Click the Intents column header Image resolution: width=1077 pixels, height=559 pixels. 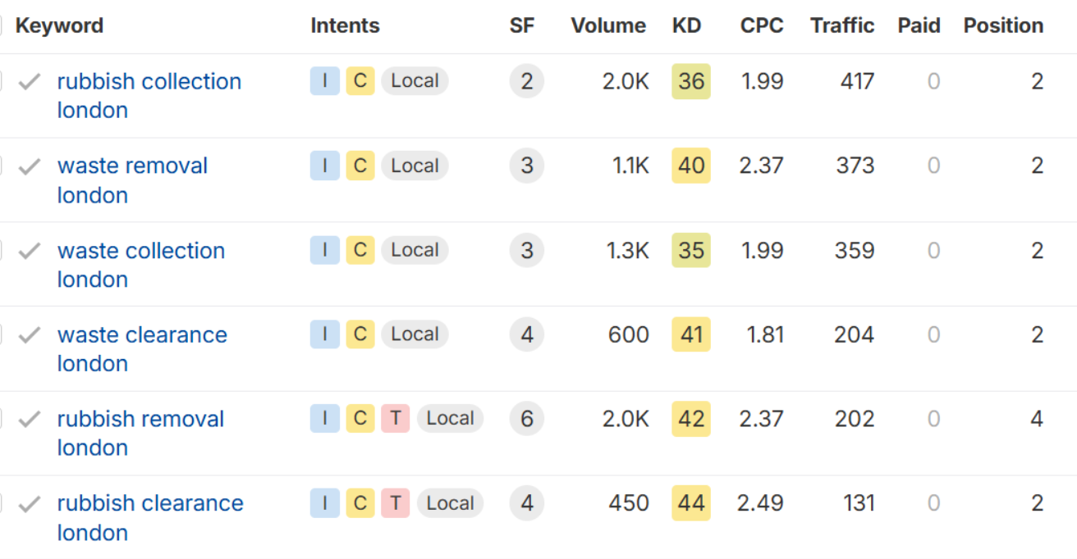coord(345,25)
